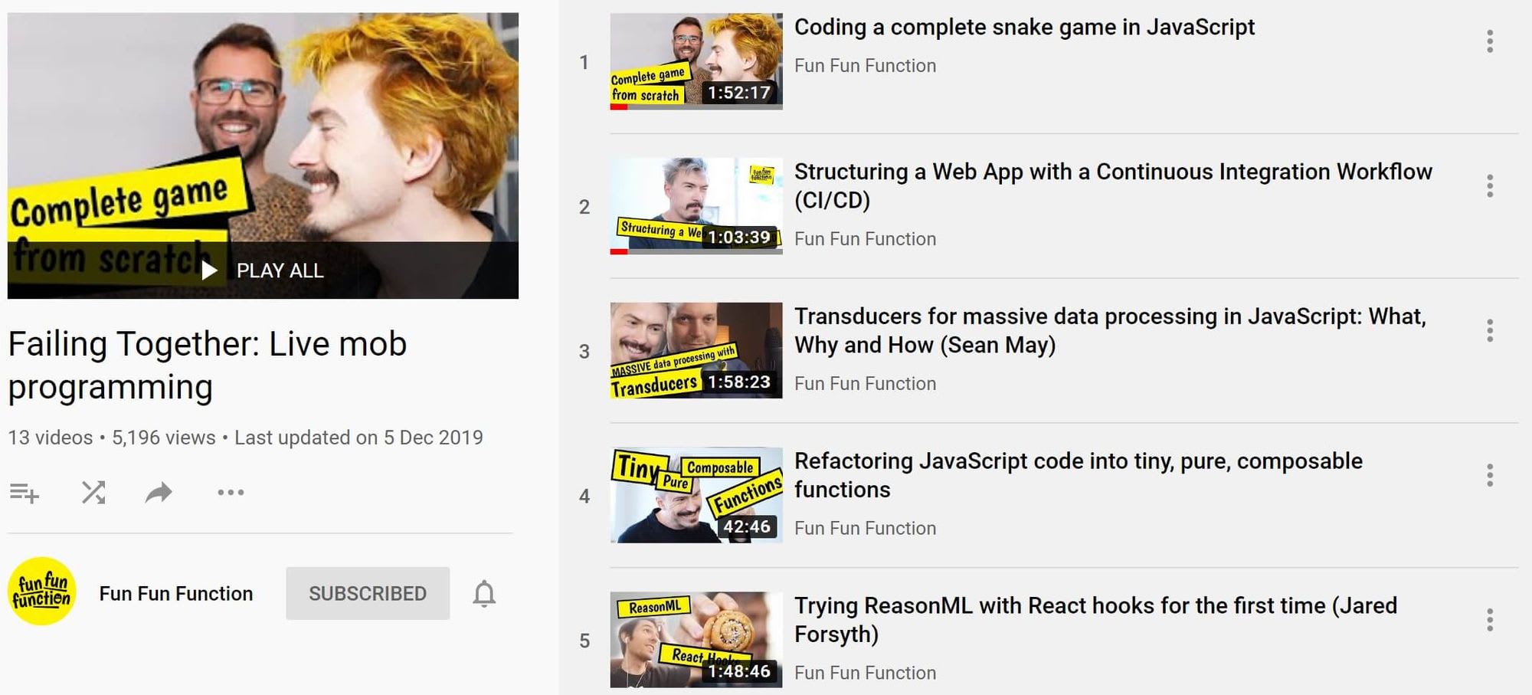1532x695 pixels.
Task: Open 'Refactoring JavaScript code' video title
Action: (1079, 475)
